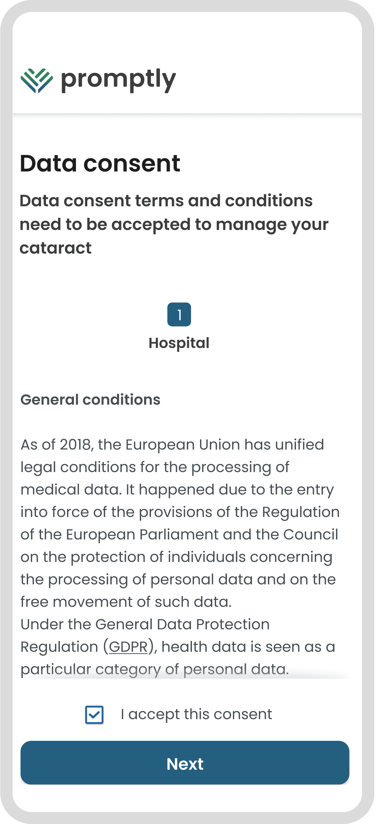Click the 'medical data' text in paragraph
Viewport: 377px width, 824px height.
(71, 490)
